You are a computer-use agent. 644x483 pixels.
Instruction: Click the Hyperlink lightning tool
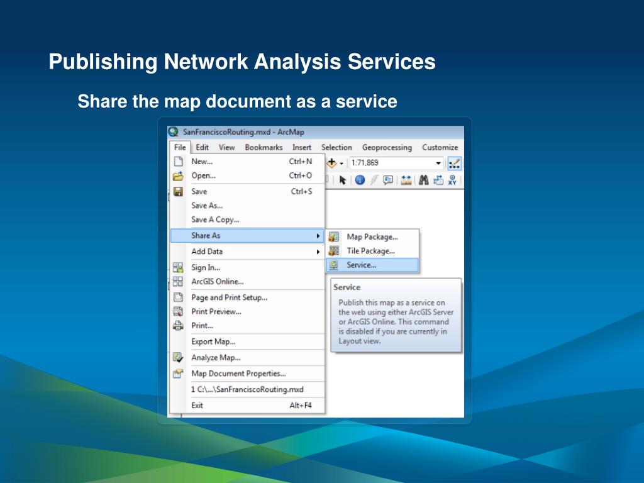(x=374, y=180)
